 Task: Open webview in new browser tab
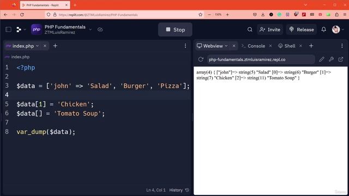coord(341,59)
